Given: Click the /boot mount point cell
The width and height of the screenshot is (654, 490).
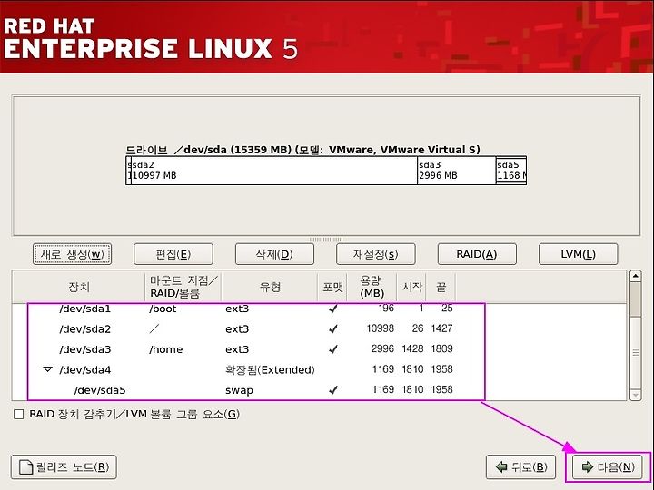Looking at the screenshot, I should 163,309.
